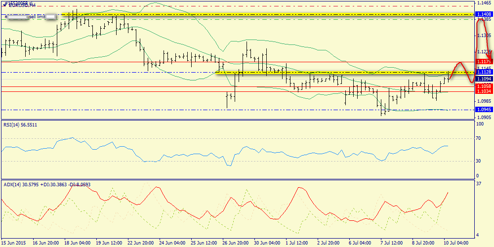Click the blue 1.0945 price label

(483, 110)
